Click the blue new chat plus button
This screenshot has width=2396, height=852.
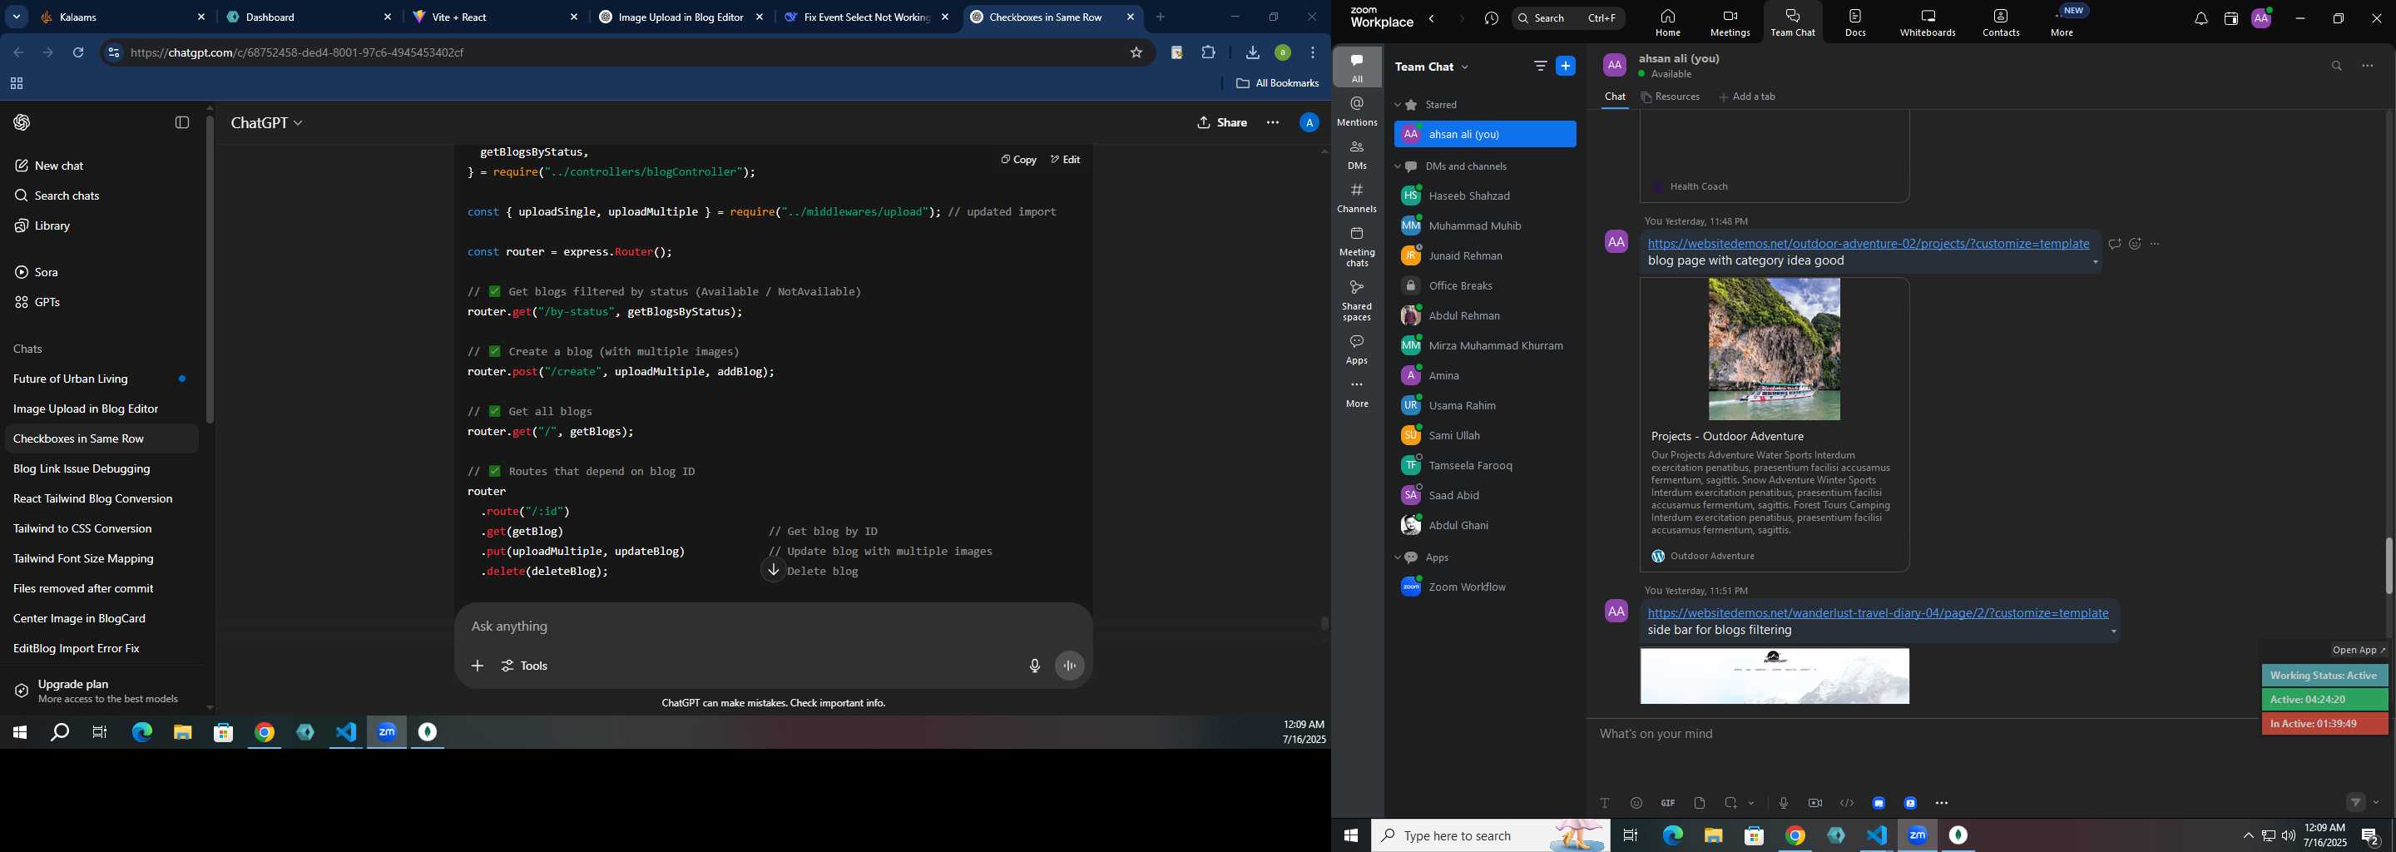(1567, 66)
